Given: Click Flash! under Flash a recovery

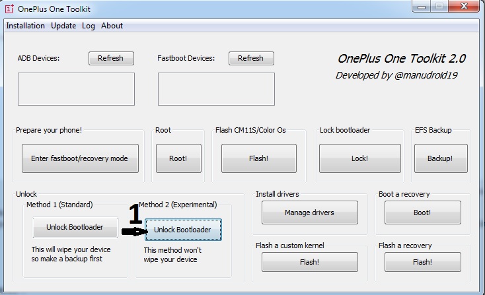Looking at the screenshot, I should point(422,262).
